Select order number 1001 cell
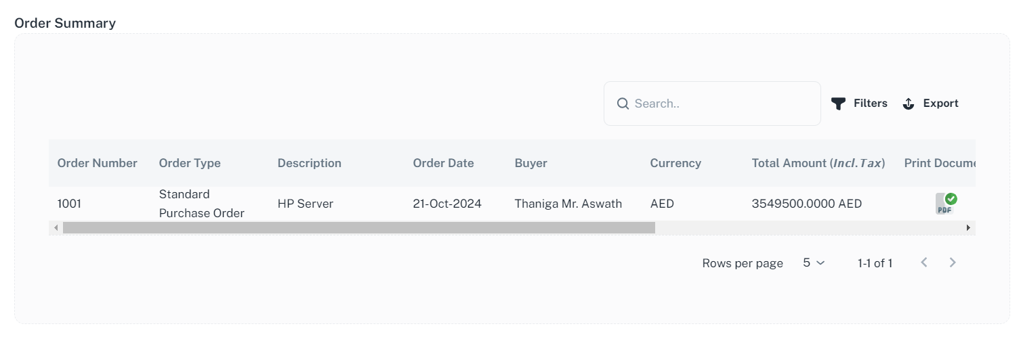1019x341 pixels. point(69,204)
